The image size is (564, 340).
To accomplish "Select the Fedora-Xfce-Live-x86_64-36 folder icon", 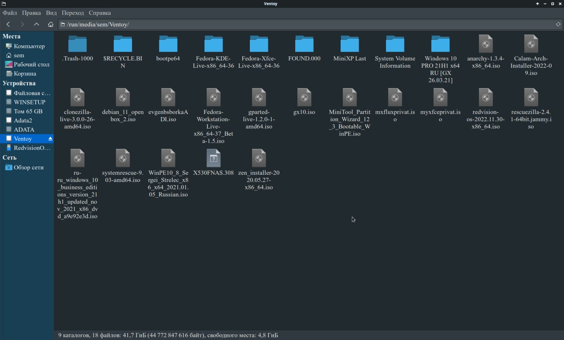I will (x=259, y=44).
